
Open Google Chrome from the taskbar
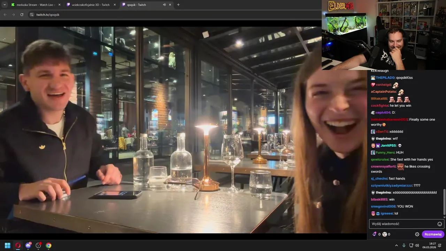coord(48,245)
